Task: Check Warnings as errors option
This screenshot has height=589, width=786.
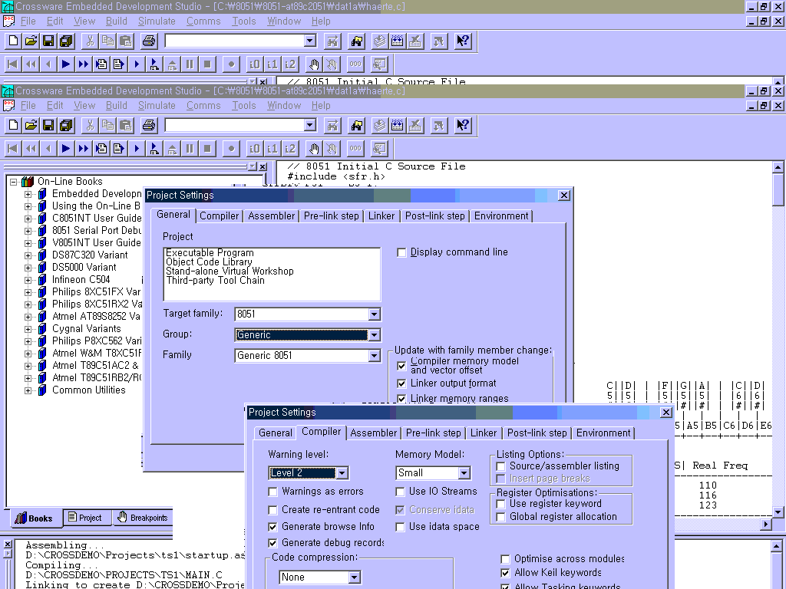Action: tap(273, 492)
